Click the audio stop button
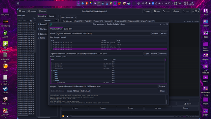This screenshot has height=119, width=211. click(x=67, y=116)
